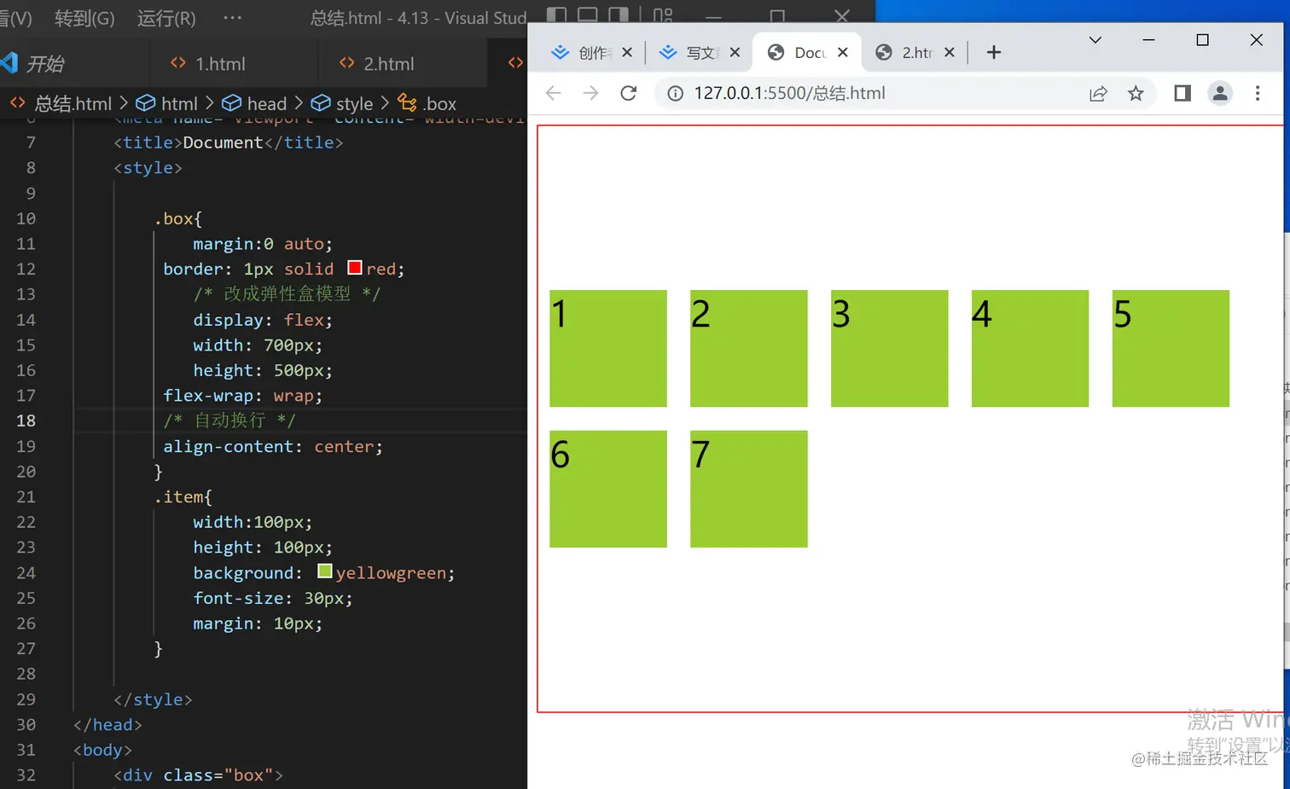Go back in the browser
The width and height of the screenshot is (1290, 789).
553,93
